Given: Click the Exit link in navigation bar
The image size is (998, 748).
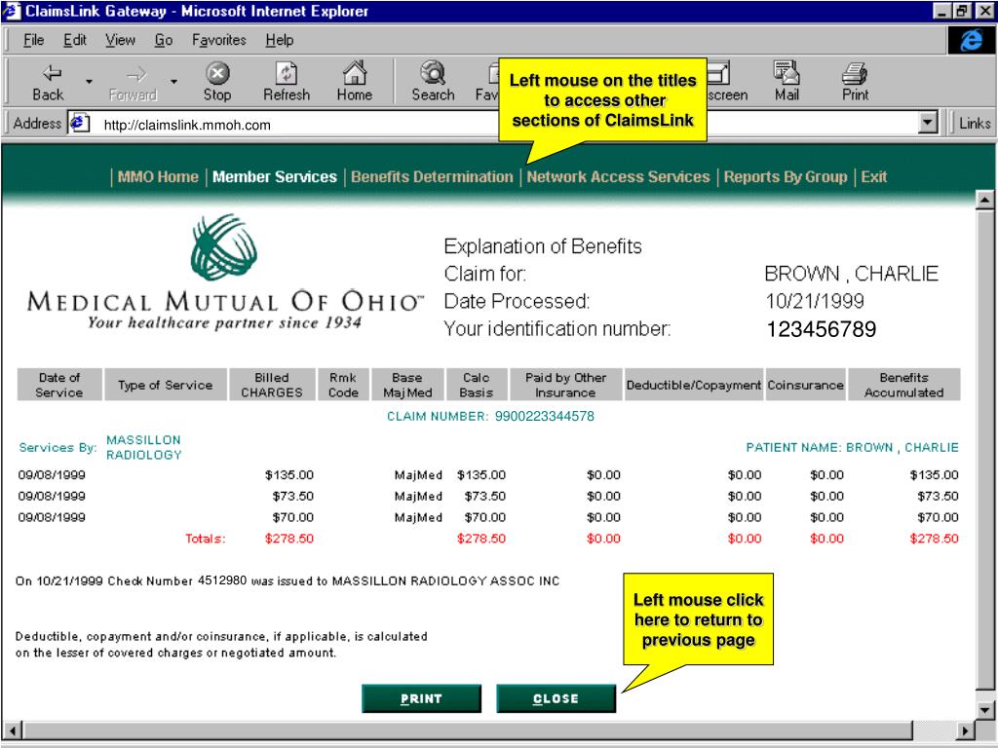Looking at the screenshot, I should coord(874,177).
